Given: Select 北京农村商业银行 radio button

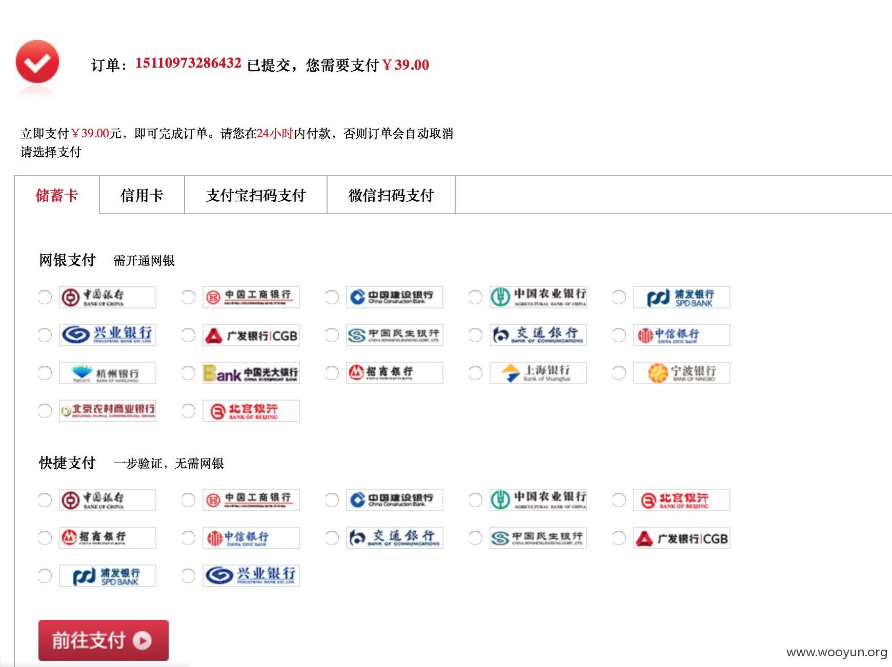Looking at the screenshot, I should click(45, 411).
